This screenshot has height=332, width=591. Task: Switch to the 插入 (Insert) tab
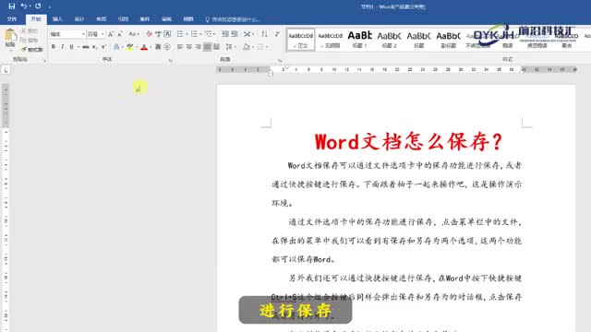point(57,18)
